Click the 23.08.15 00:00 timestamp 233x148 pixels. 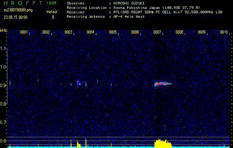pos(15,17)
